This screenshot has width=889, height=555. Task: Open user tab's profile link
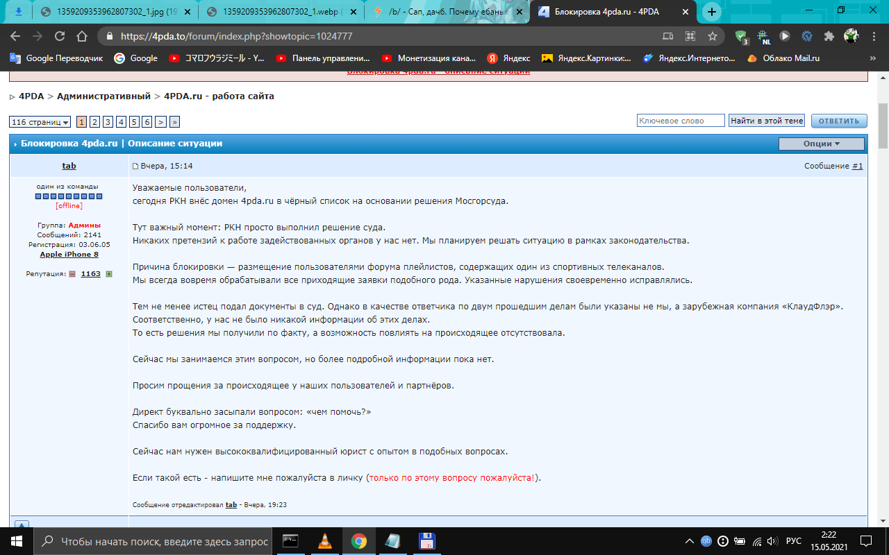tap(69, 166)
